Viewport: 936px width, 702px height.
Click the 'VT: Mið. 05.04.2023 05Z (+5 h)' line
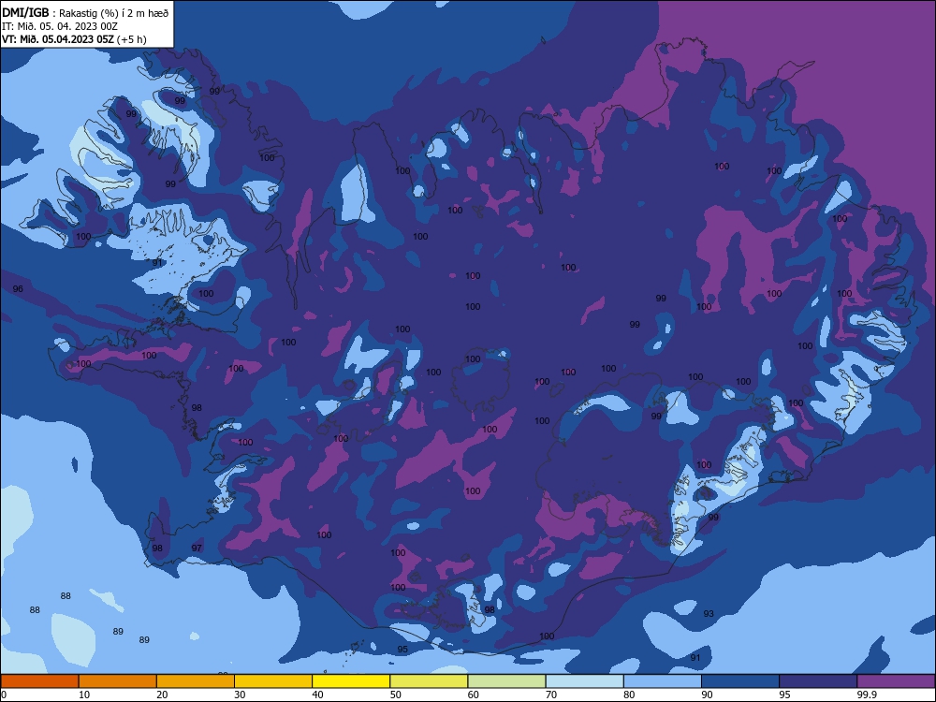click(x=74, y=39)
